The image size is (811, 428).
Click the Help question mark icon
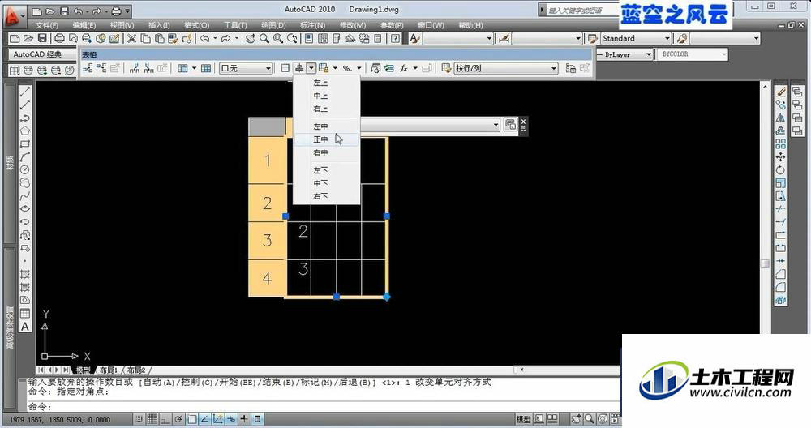tap(396, 38)
